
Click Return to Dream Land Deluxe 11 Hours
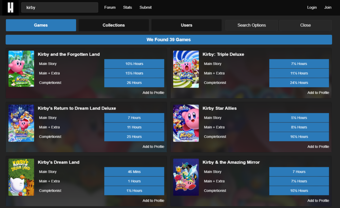134,127
